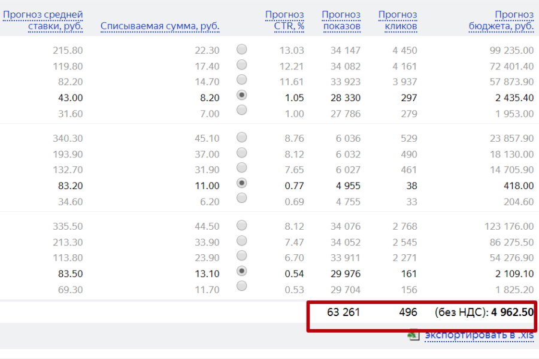Select the radio button for the 132.70 rate row

click(x=242, y=168)
